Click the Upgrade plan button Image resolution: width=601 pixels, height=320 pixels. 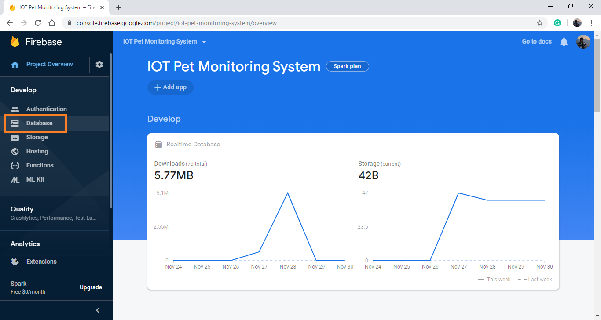[x=91, y=287]
